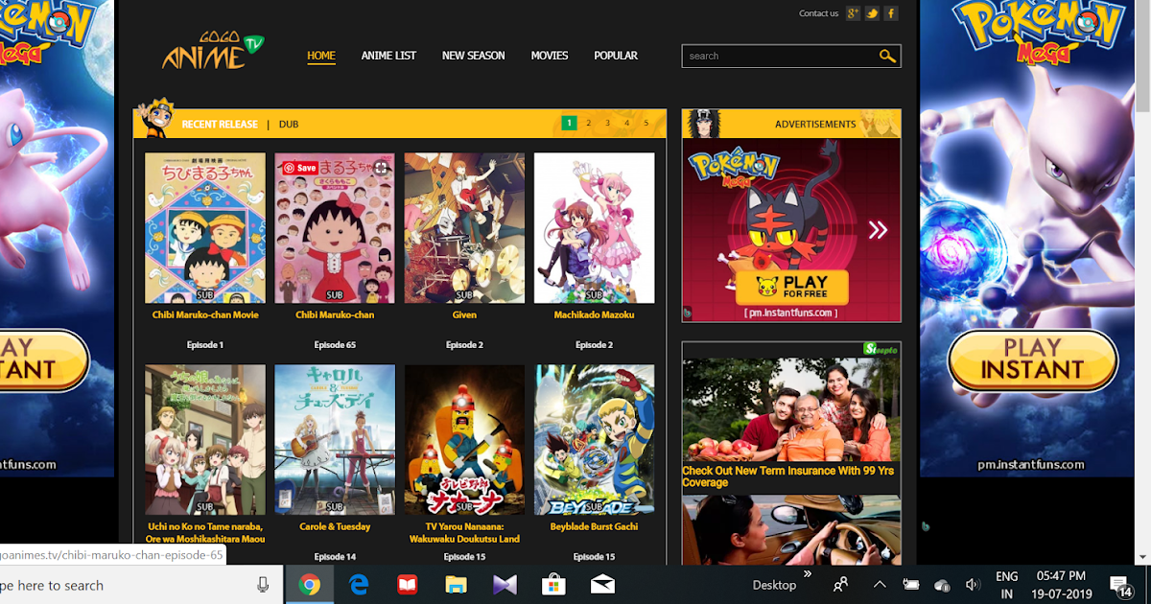Open NEW SEASON in navigation

473,56
